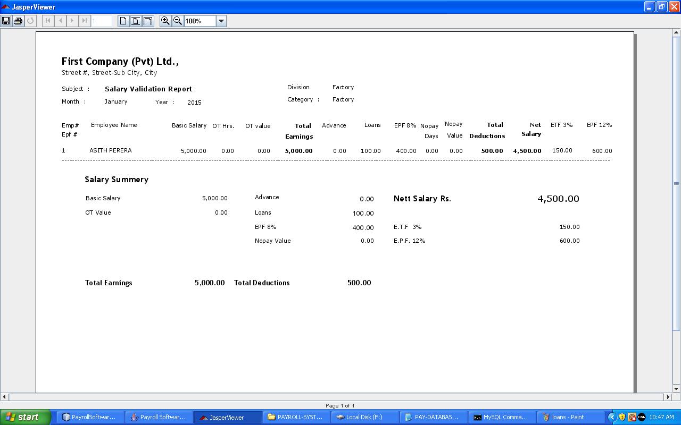Image resolution: width=681 pixels, height=425 pixels.
Task: Open the Start menu
Action: 24,416
